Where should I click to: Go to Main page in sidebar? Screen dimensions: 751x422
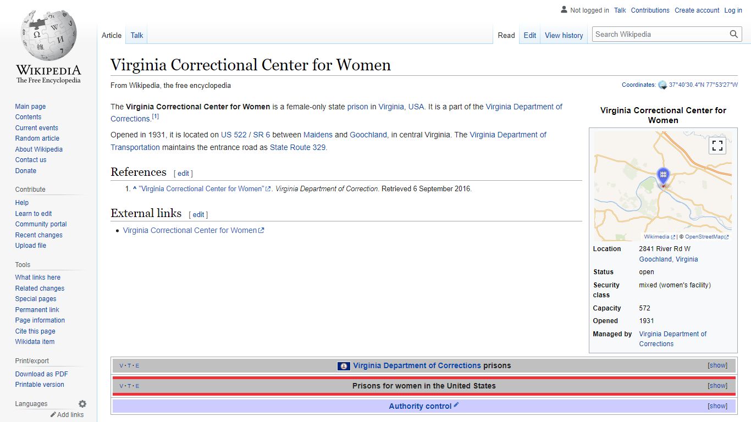pos(30,107)
